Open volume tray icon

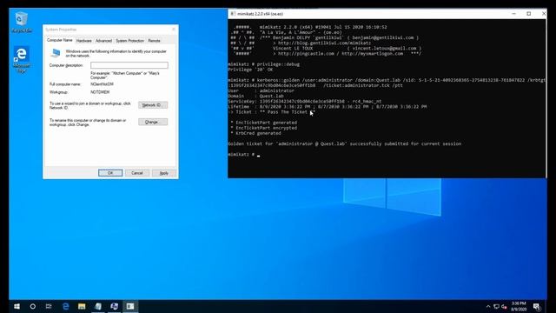(504, 307)
